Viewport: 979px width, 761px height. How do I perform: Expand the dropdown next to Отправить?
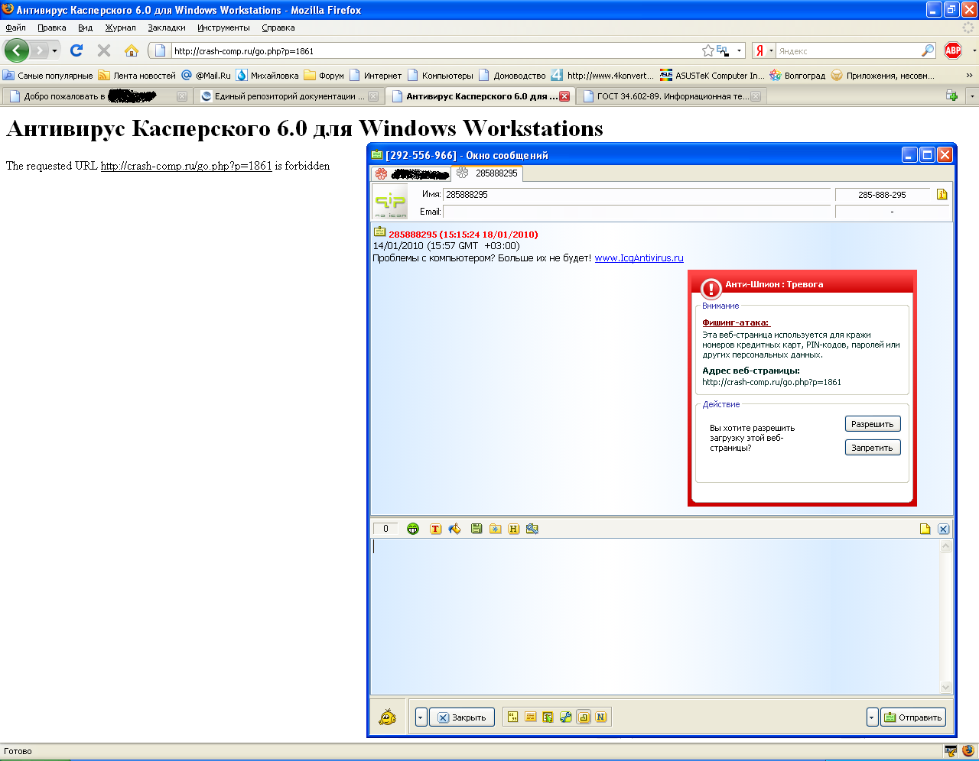872,717
